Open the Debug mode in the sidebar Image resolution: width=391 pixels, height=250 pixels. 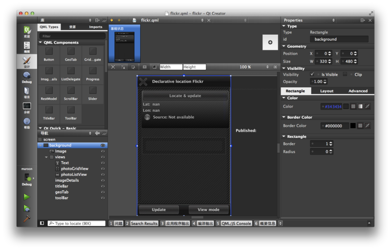27,78
